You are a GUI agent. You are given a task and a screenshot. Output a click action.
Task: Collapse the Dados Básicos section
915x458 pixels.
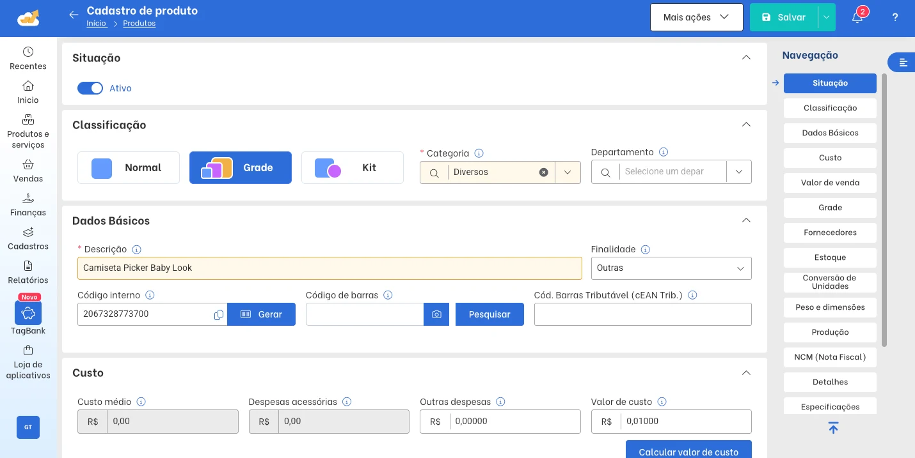[746, 220]
